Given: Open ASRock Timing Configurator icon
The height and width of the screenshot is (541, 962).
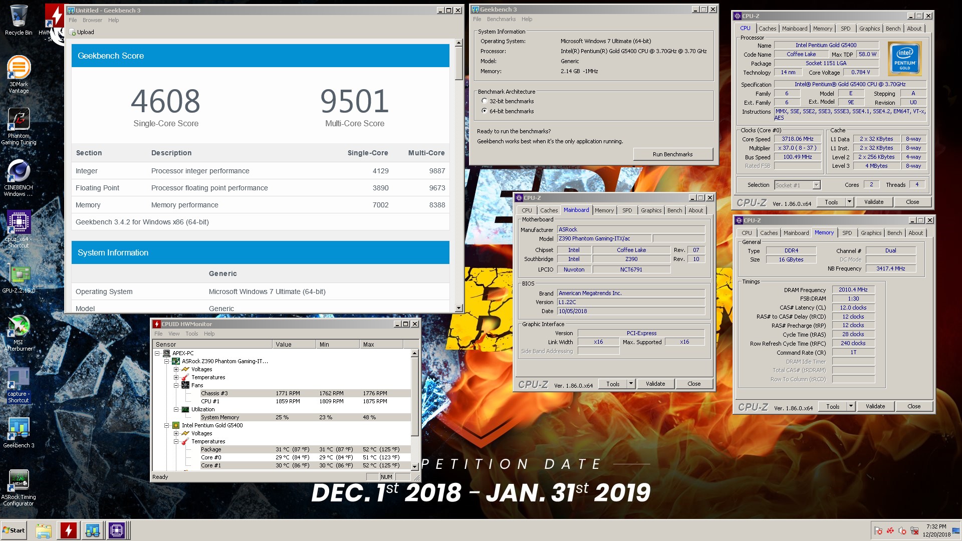Looking at the screenshot, I should coord(19,488).
